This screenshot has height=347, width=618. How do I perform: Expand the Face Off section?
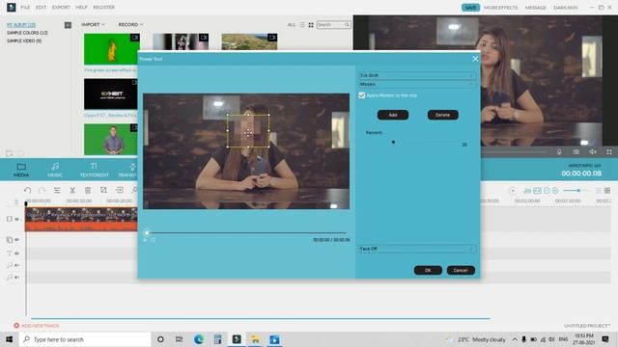point(416,249)
